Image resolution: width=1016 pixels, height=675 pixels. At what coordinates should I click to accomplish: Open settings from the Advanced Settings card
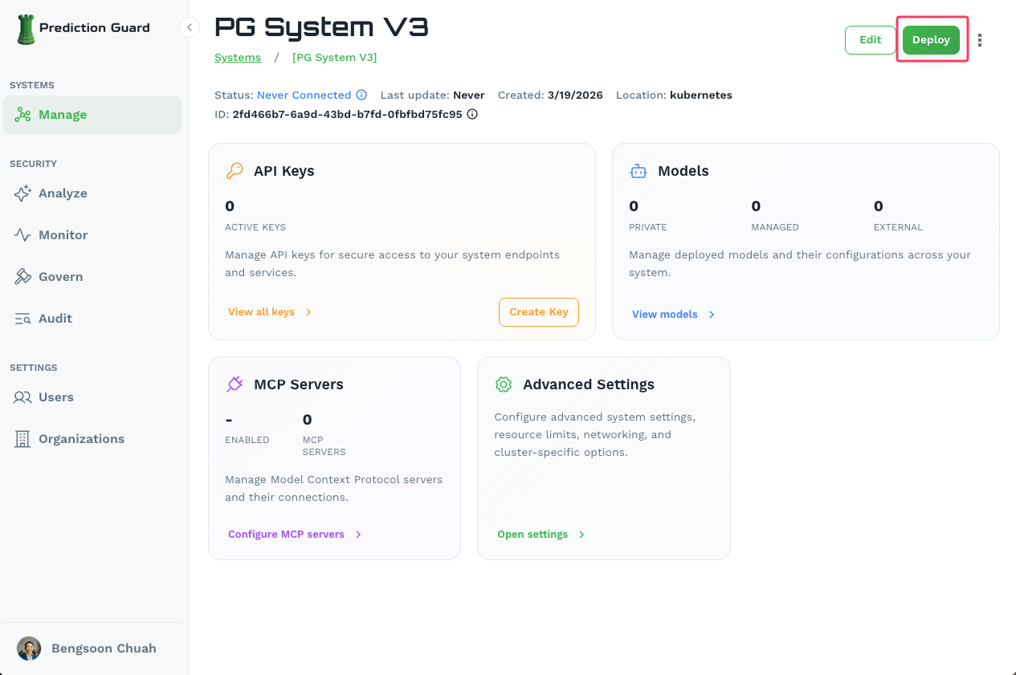click(532, 534)
